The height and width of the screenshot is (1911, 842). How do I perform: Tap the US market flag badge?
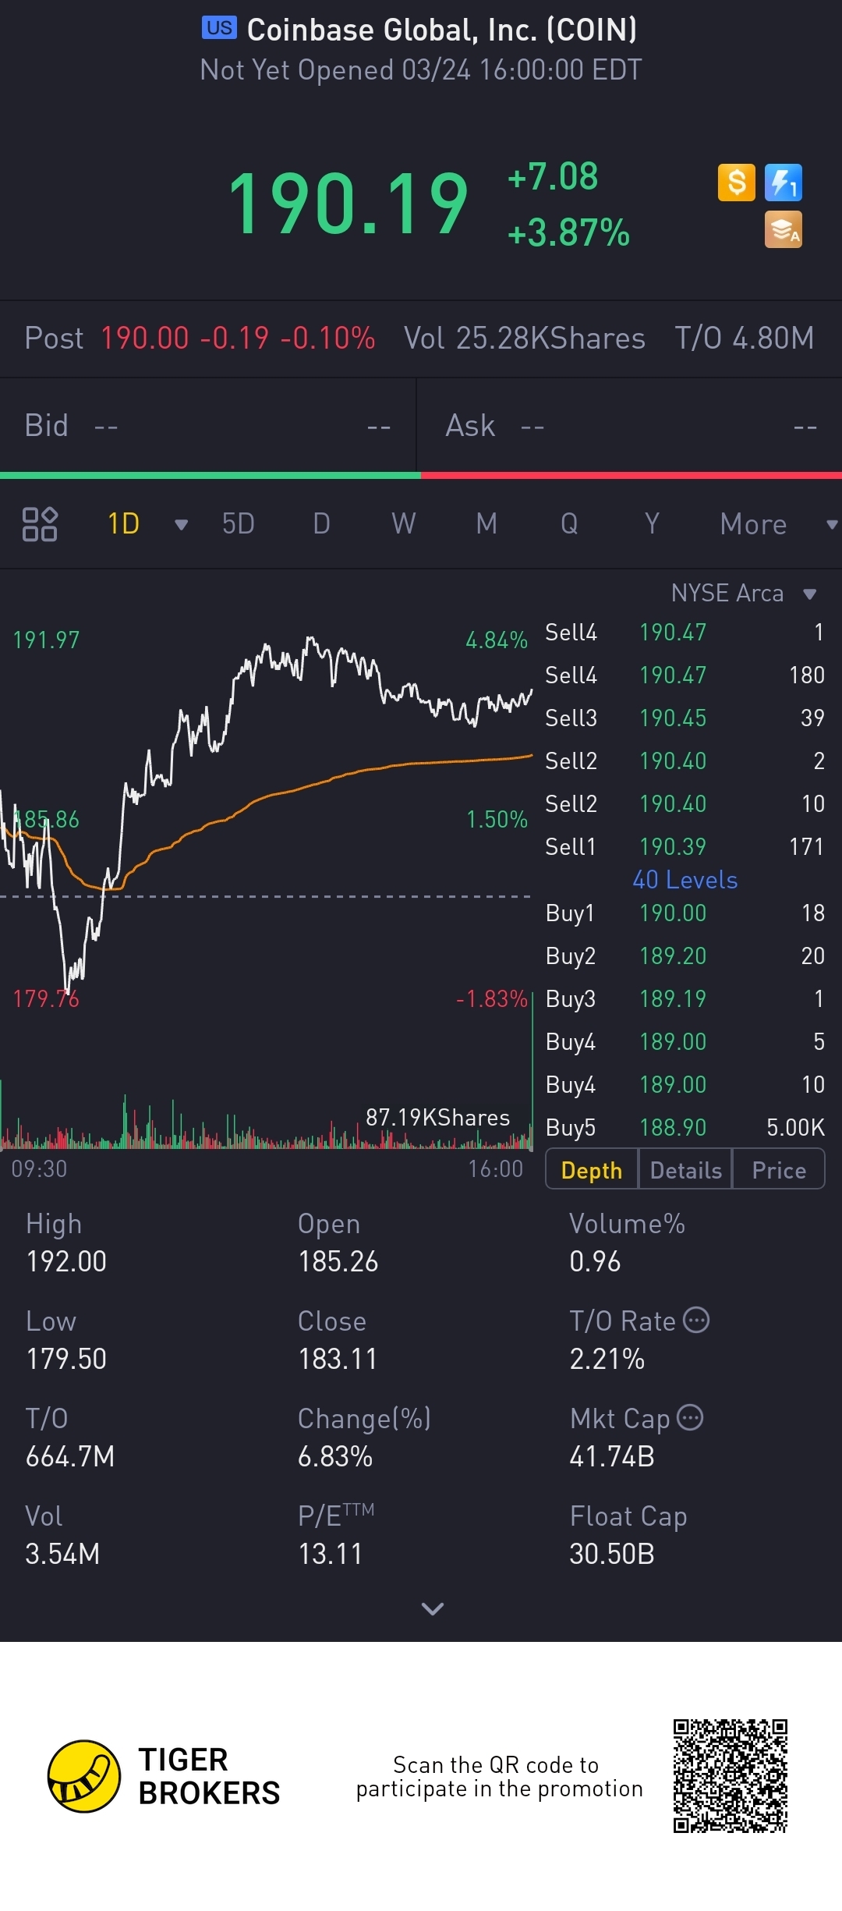(x=219, y=28)
